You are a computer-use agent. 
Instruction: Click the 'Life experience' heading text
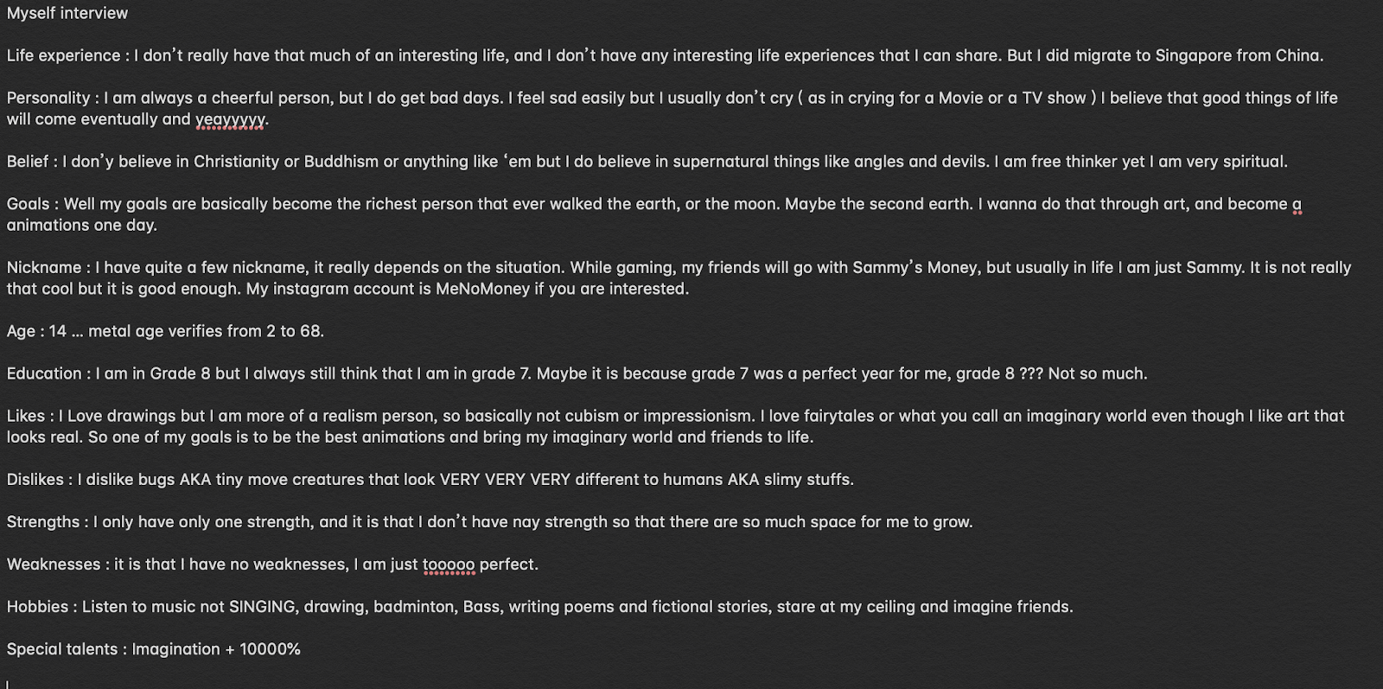[x=64, y=55]
